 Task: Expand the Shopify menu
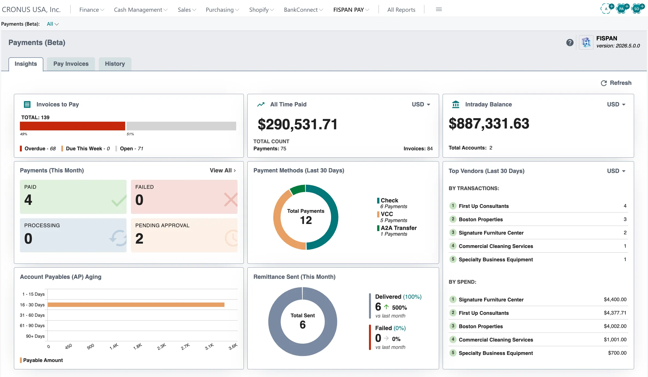262,10
